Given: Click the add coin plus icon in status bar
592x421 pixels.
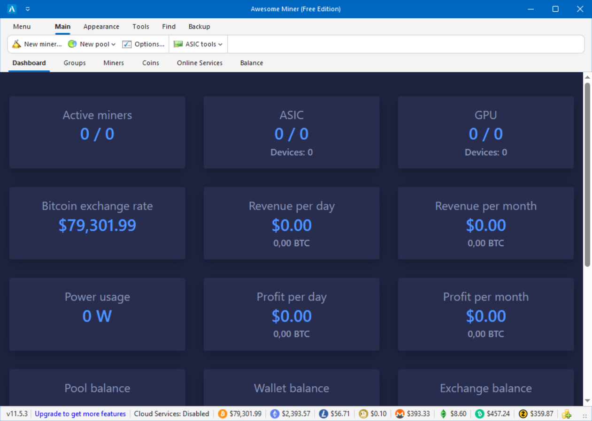Looking at the screenshot, I should [x=567, y=413].
